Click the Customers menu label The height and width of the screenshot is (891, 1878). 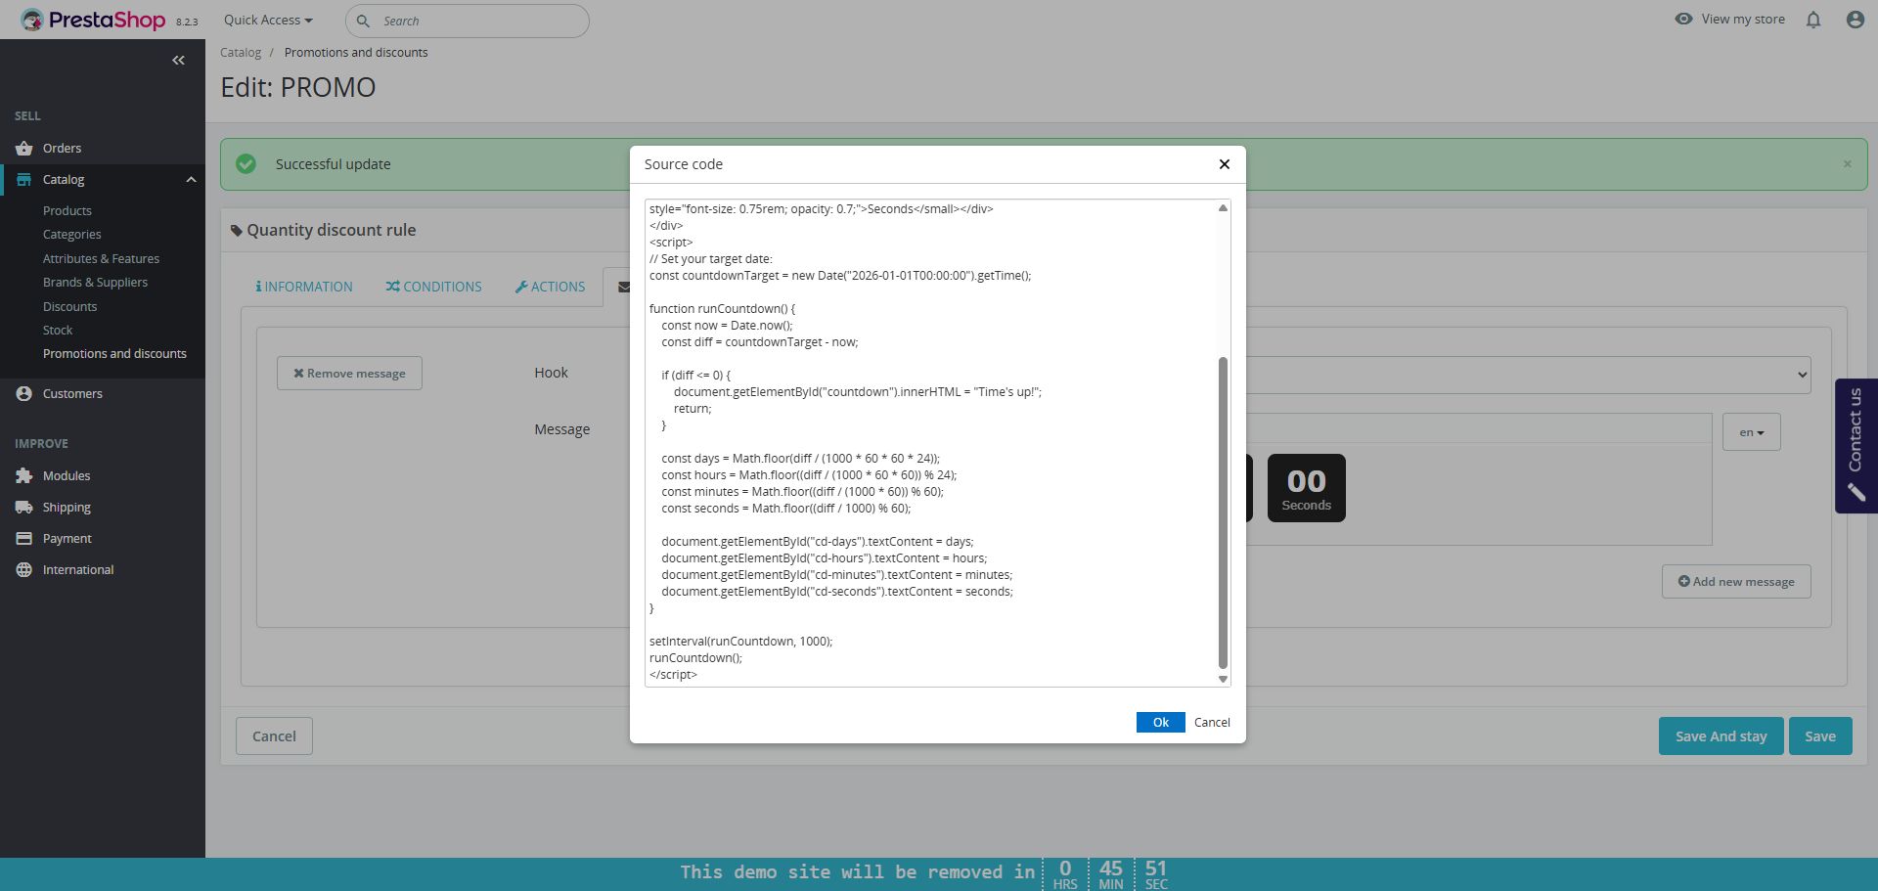click(x=72, y=394)
